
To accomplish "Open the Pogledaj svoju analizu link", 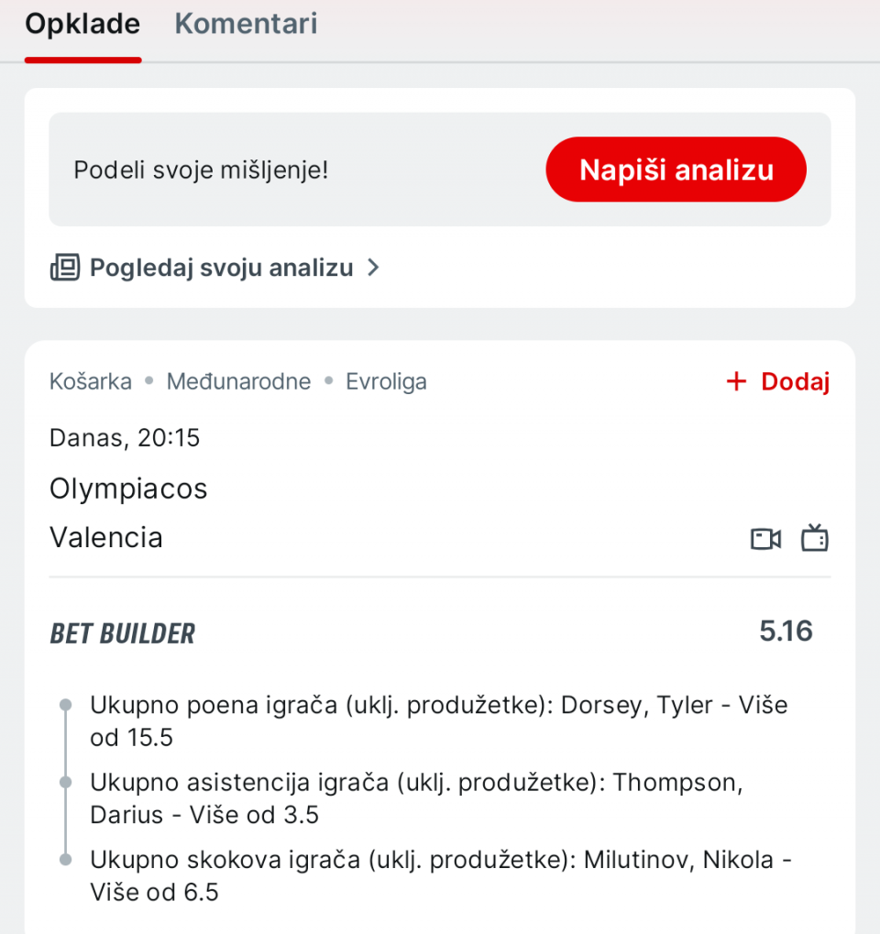I will (x=221, y=268).
